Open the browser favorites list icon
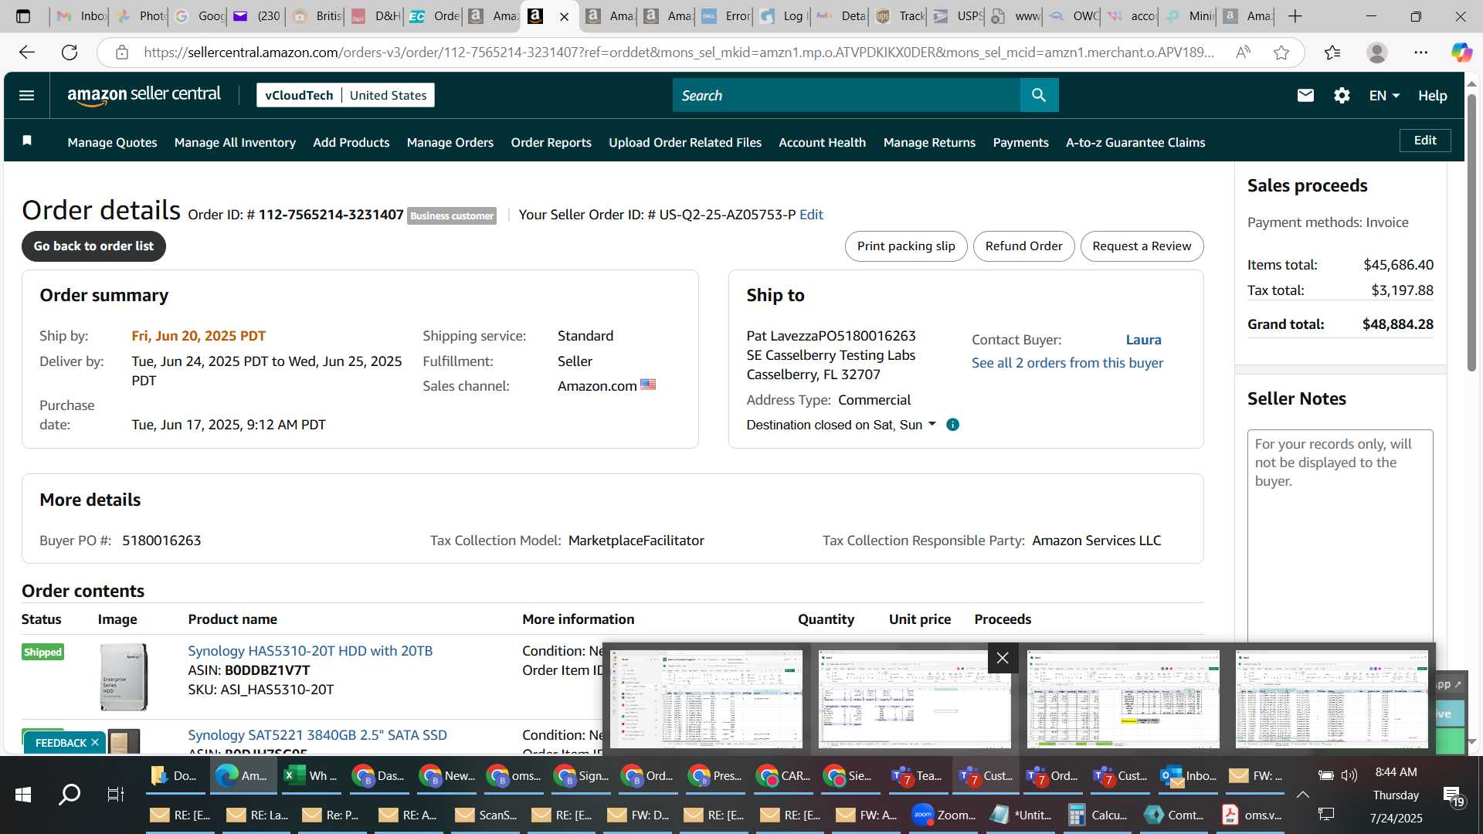Viewport: 1483px width, 834px height. point(1332,52)
